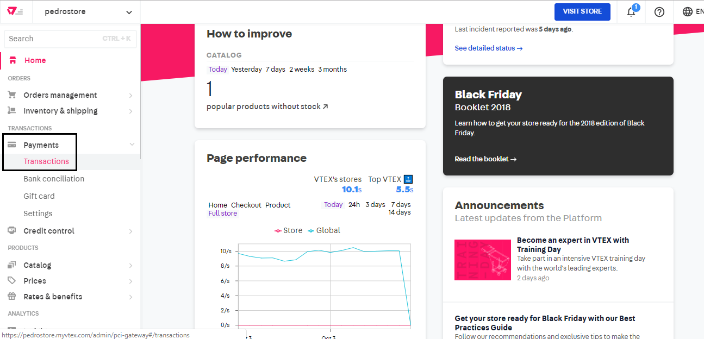This screenshot has height=339, width=704.
Task: Expand Orders management chevron
Action: click(130, 96)
